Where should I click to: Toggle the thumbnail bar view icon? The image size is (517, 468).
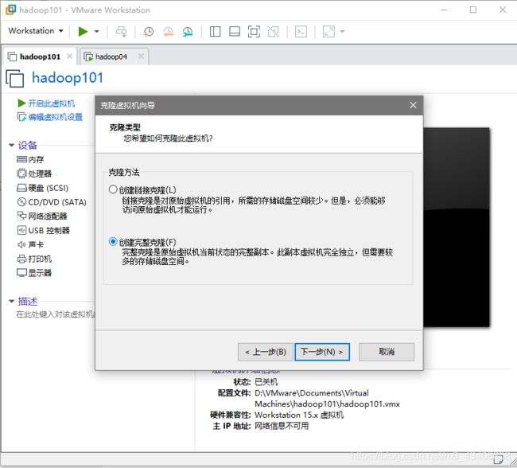tap(235, 32)
